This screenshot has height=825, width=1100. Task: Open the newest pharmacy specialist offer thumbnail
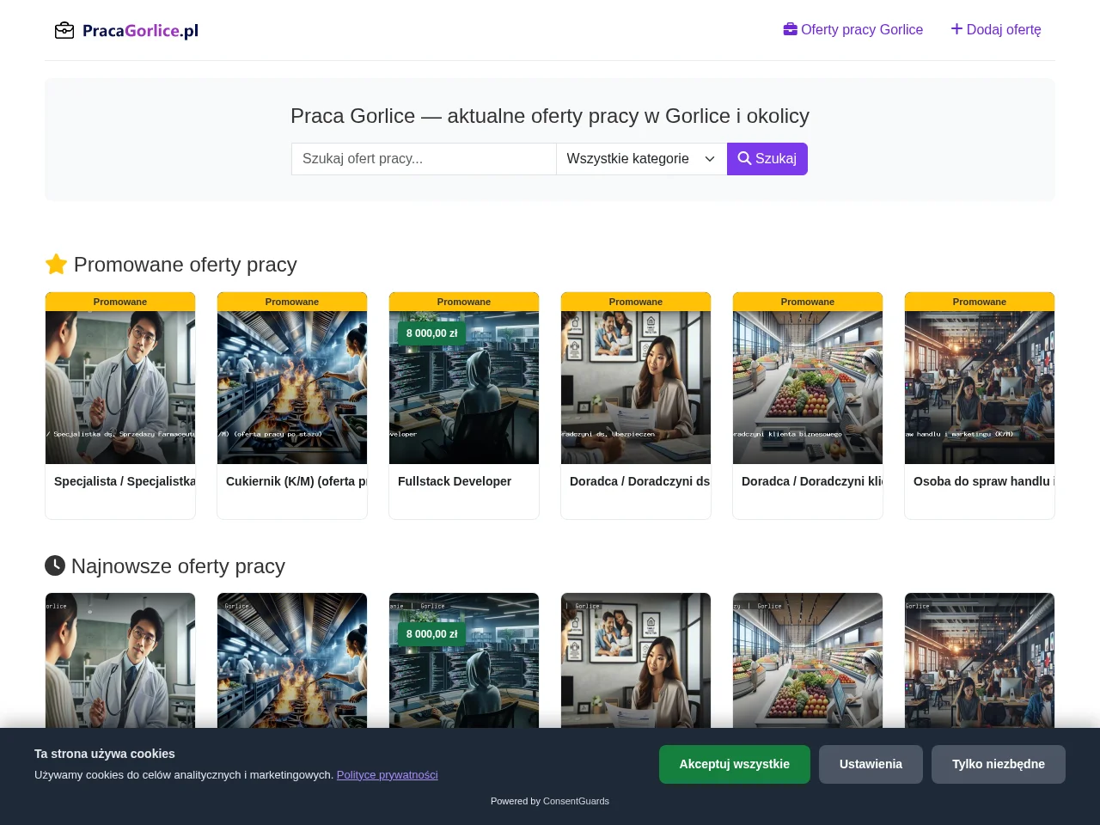point(120,661)
